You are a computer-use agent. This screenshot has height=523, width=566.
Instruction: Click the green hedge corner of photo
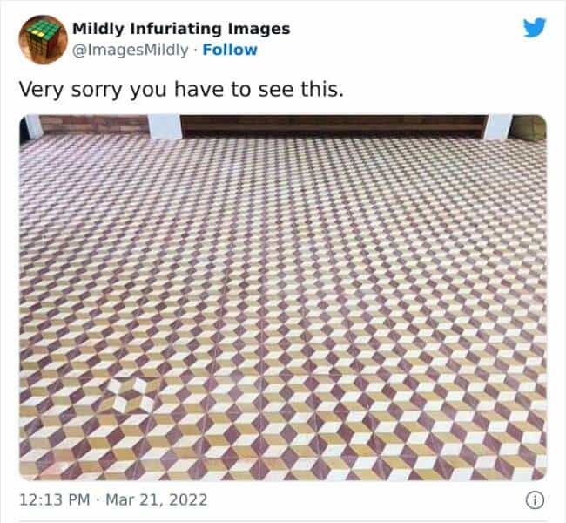[529, 127]
